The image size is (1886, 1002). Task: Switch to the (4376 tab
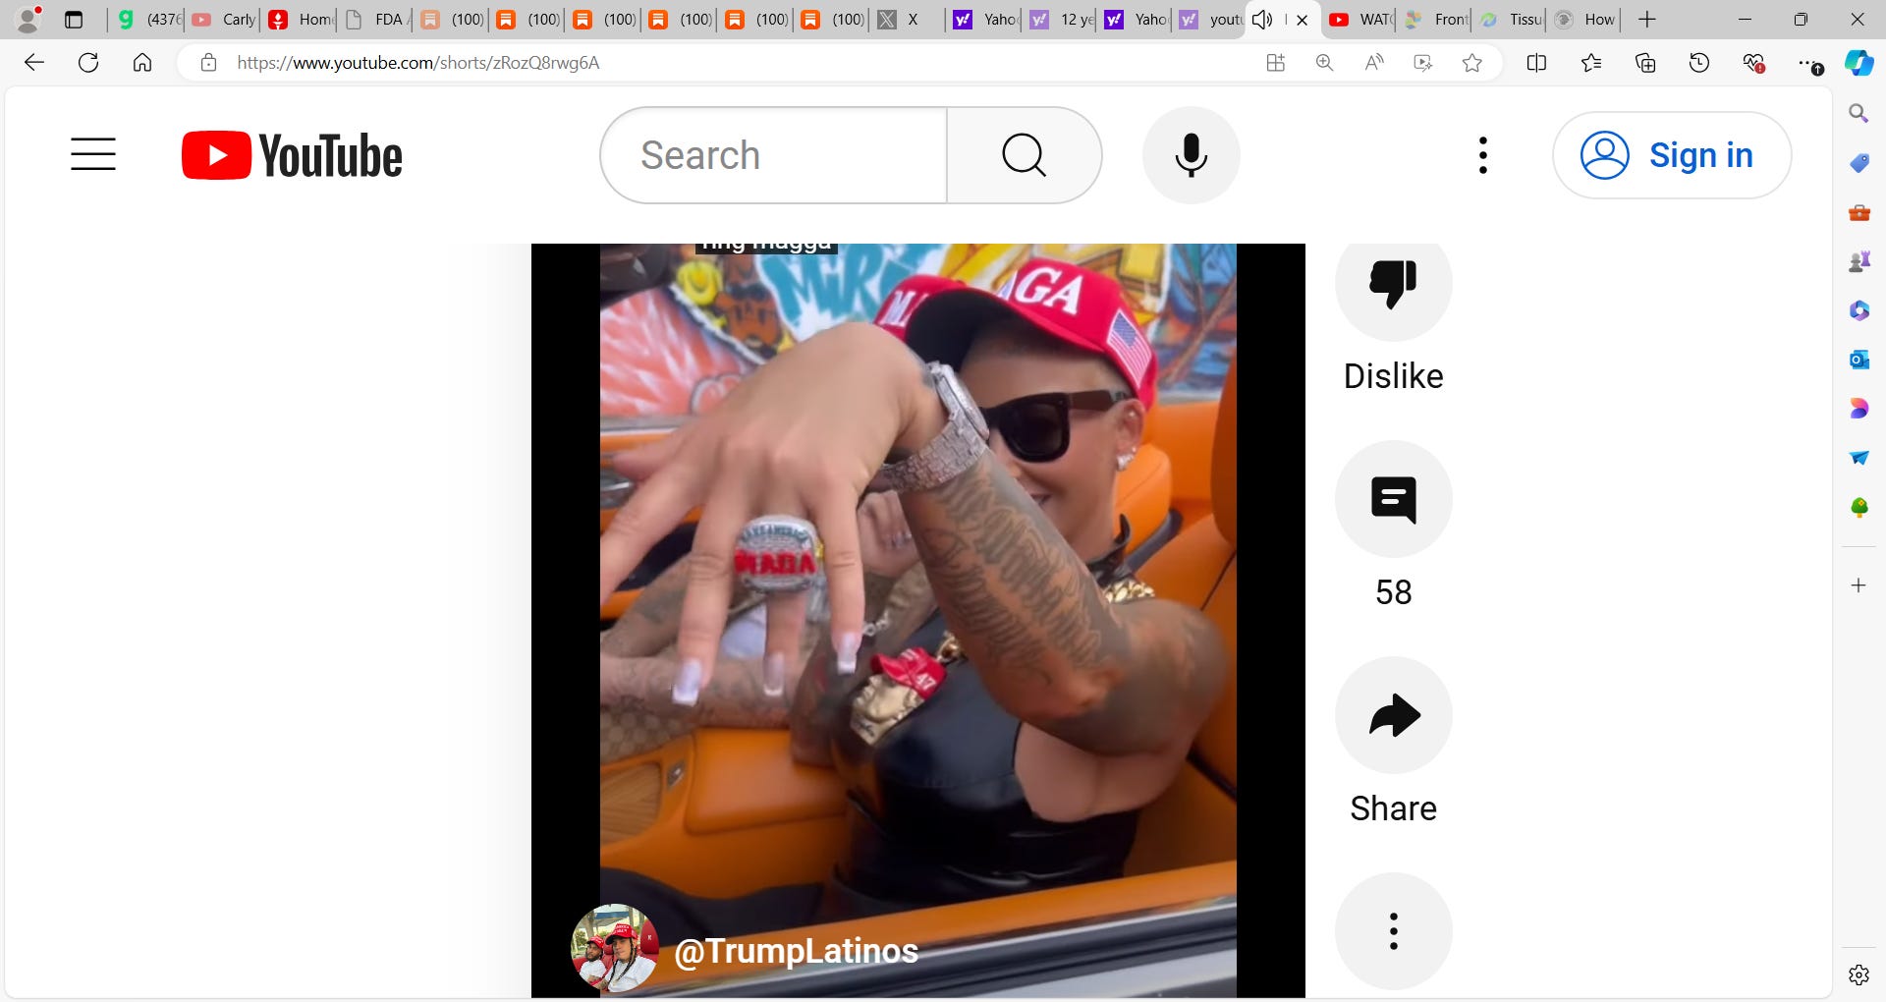147,20
